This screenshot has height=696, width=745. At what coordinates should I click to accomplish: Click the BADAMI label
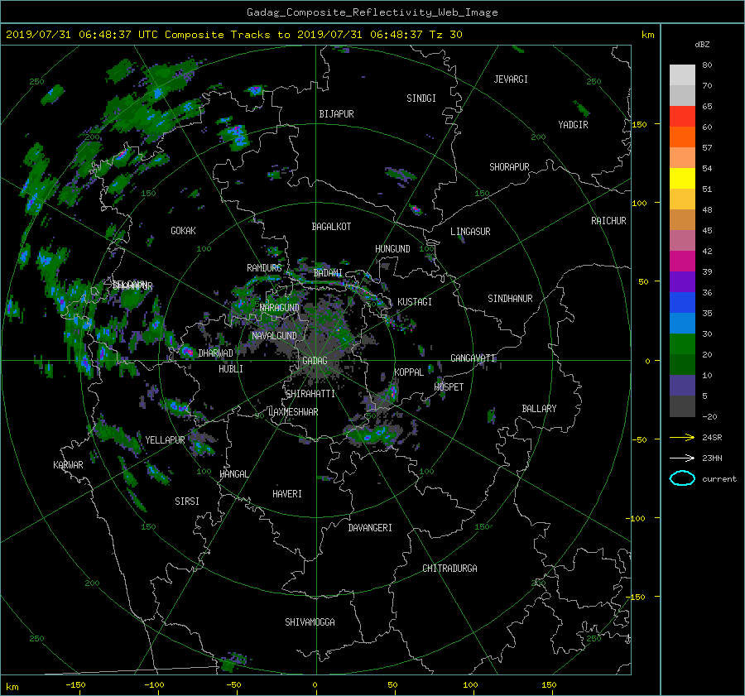[x=328, y=273]
